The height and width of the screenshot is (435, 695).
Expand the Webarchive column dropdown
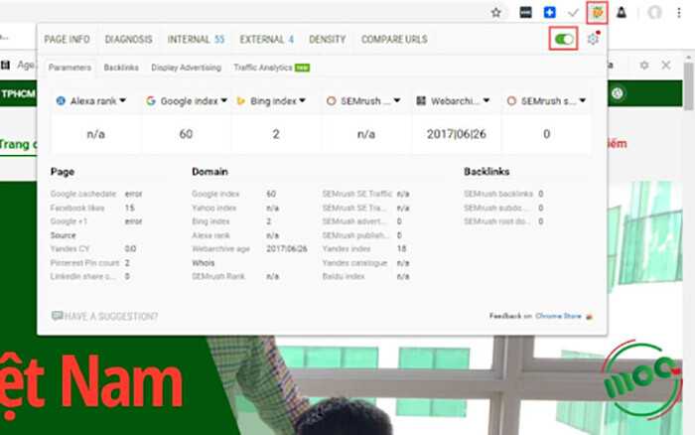click(486, 100)
